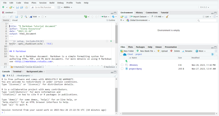Screen dimensions: 219x116
Task: Click the workspace panes grid icon
Action: 59,7
